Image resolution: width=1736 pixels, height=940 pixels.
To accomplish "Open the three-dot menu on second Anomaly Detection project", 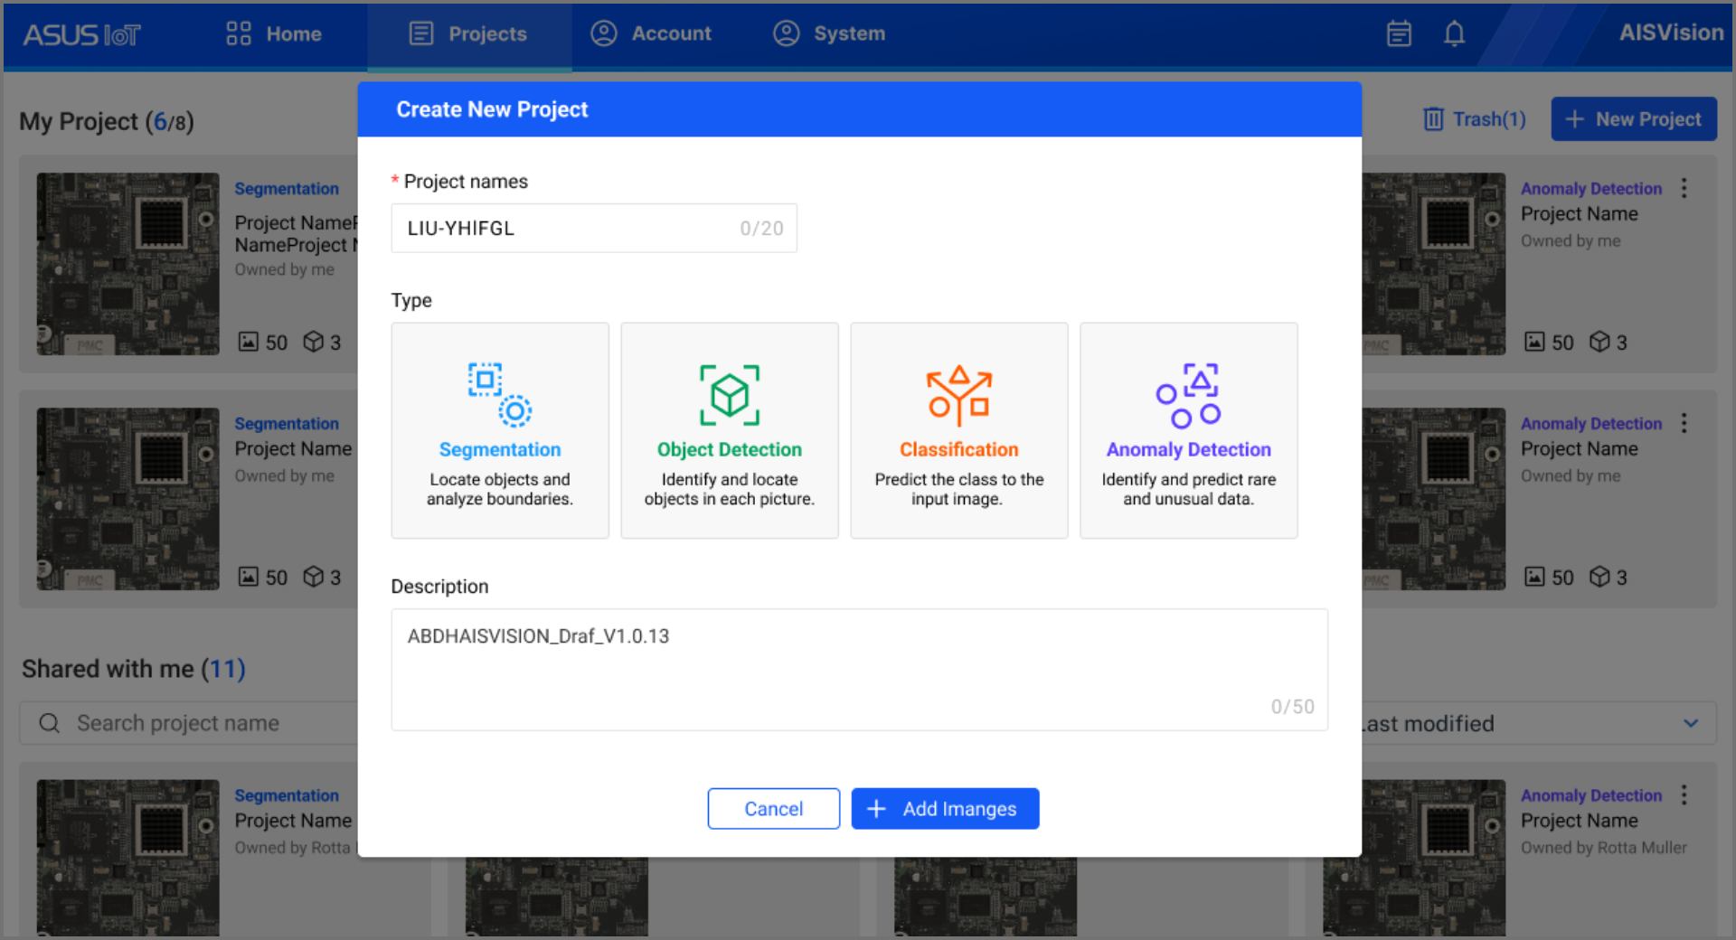I will point(1685,423).
